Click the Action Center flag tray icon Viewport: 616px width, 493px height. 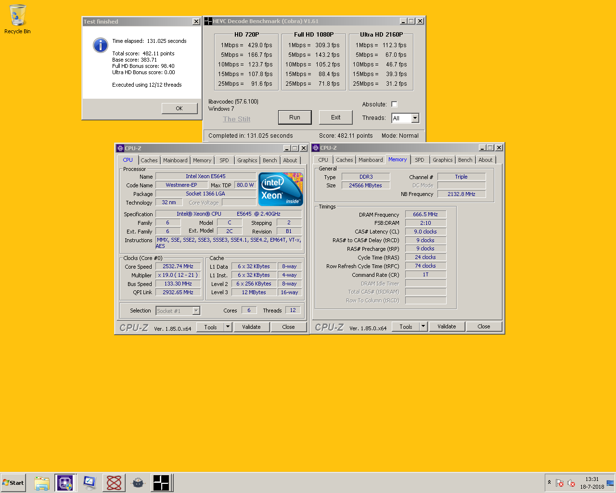(560, 483)
